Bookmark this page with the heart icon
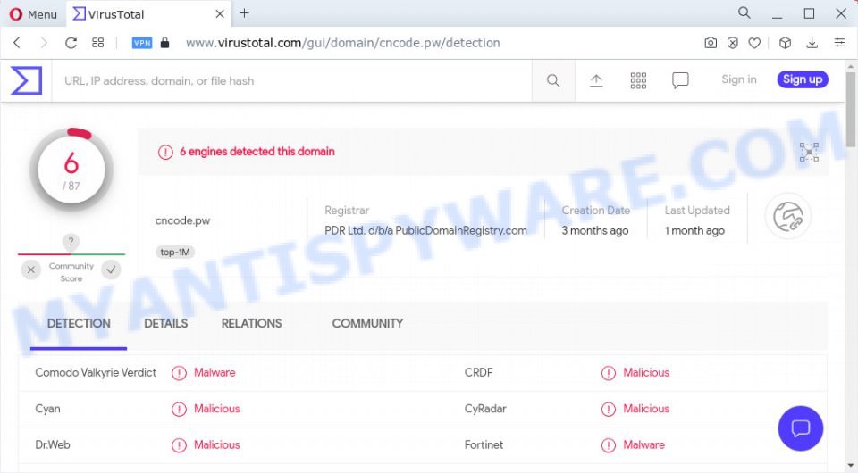858x473 pixels. (754, 43)
